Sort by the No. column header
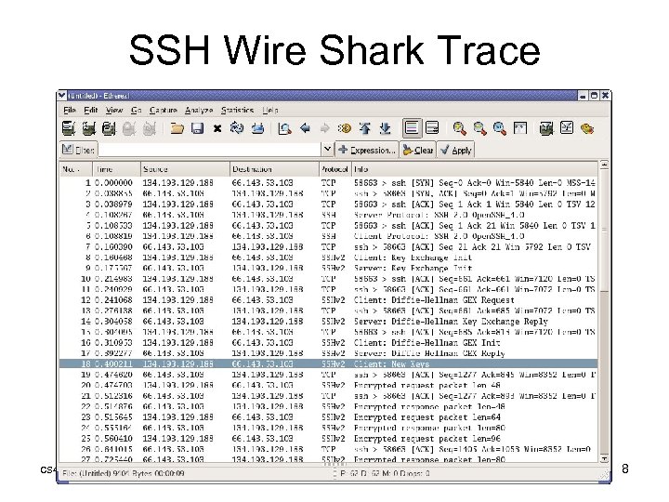This screenshot has height=502, width=669. [75, 169]
